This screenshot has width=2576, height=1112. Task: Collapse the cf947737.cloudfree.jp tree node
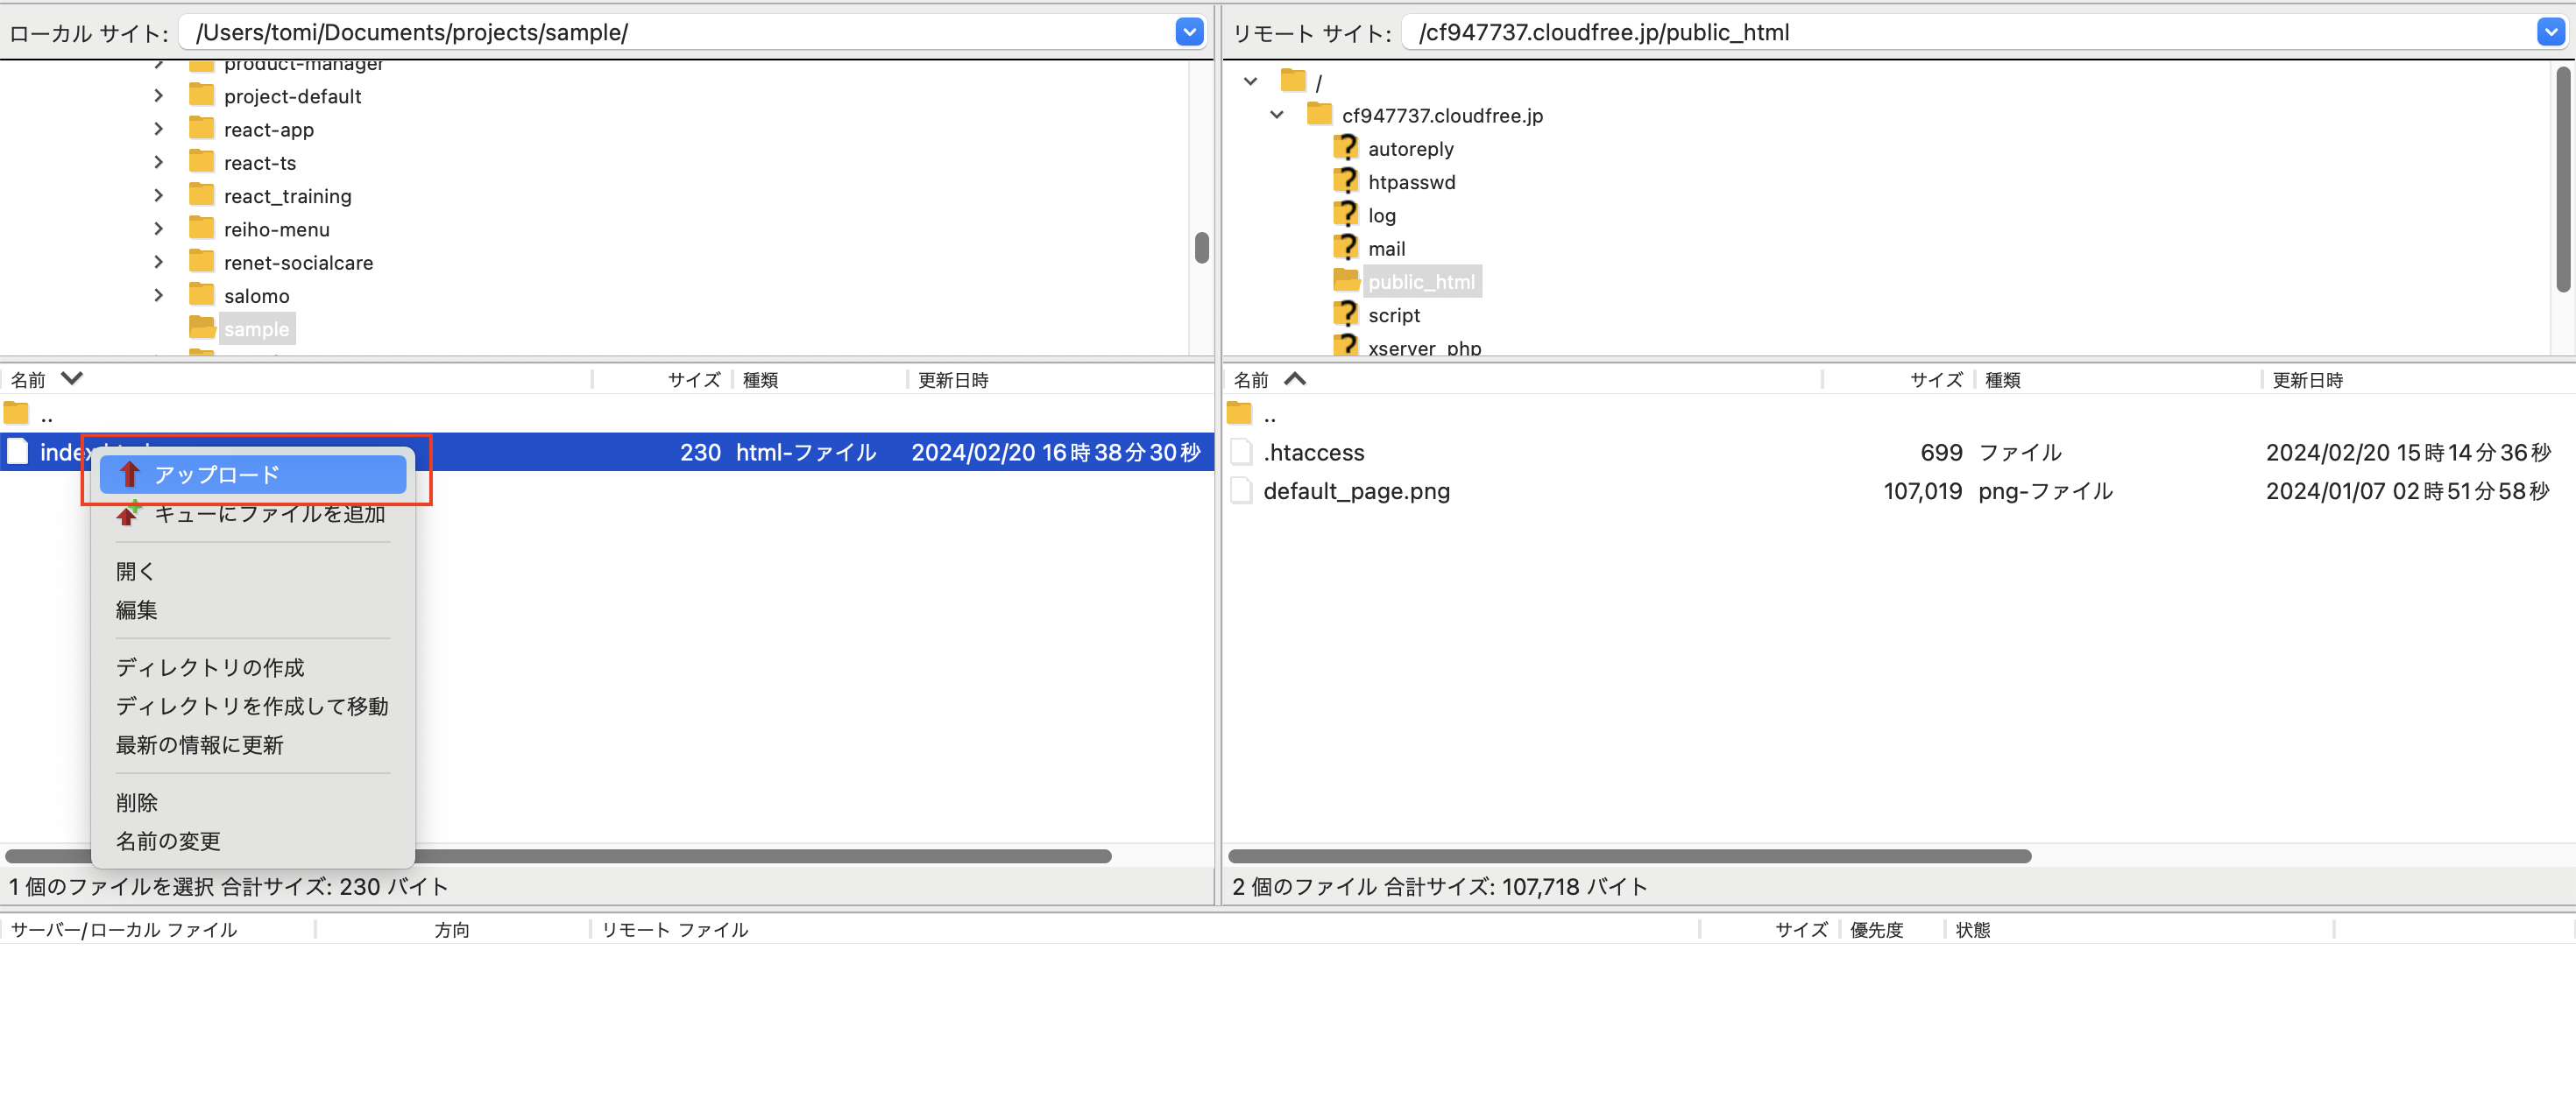[1276, 115]
